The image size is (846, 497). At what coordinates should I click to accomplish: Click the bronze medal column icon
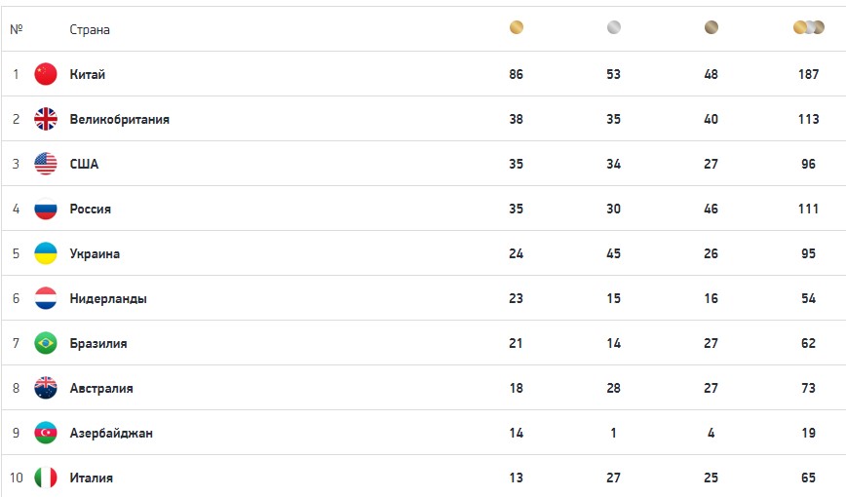point(711,27)
